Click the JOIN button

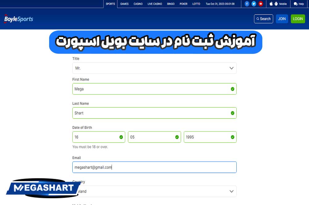pyautogui.click(x=282, y=19)
